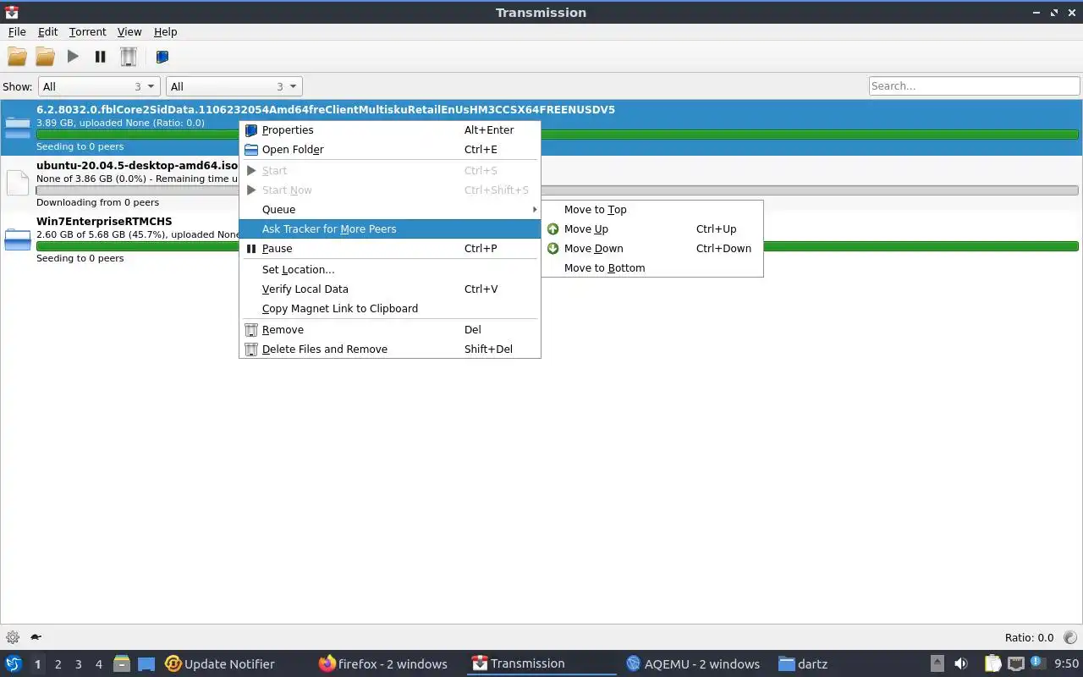1083x677 pixels.
Task: Select the ubuntu-20.04.5-desktop-amd64.iso torrent name
Action: coord(137,166)
